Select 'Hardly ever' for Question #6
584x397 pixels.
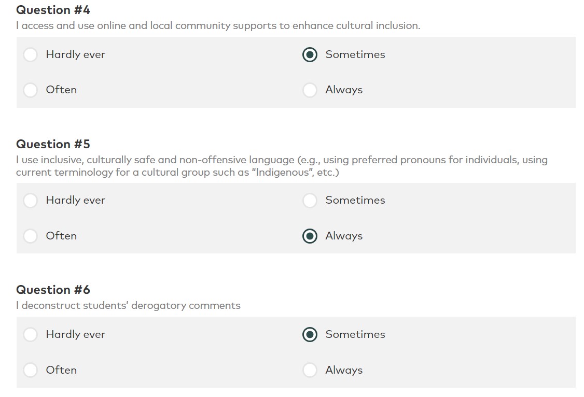point(30,334)
